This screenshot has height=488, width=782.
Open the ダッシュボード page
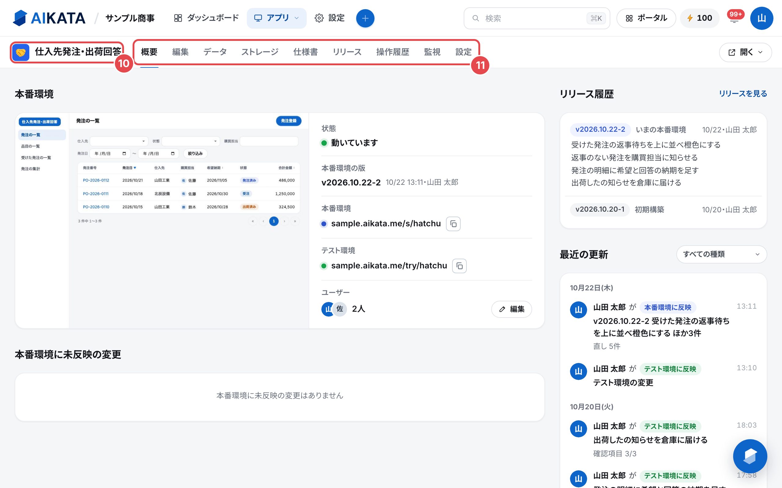[206, 18]
